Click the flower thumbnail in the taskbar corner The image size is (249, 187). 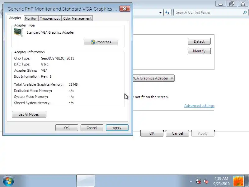click(x=238, y=181)
